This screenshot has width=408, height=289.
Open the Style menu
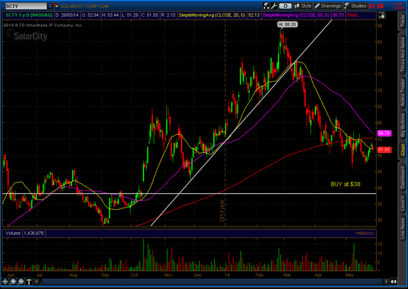tap(303, 6)
